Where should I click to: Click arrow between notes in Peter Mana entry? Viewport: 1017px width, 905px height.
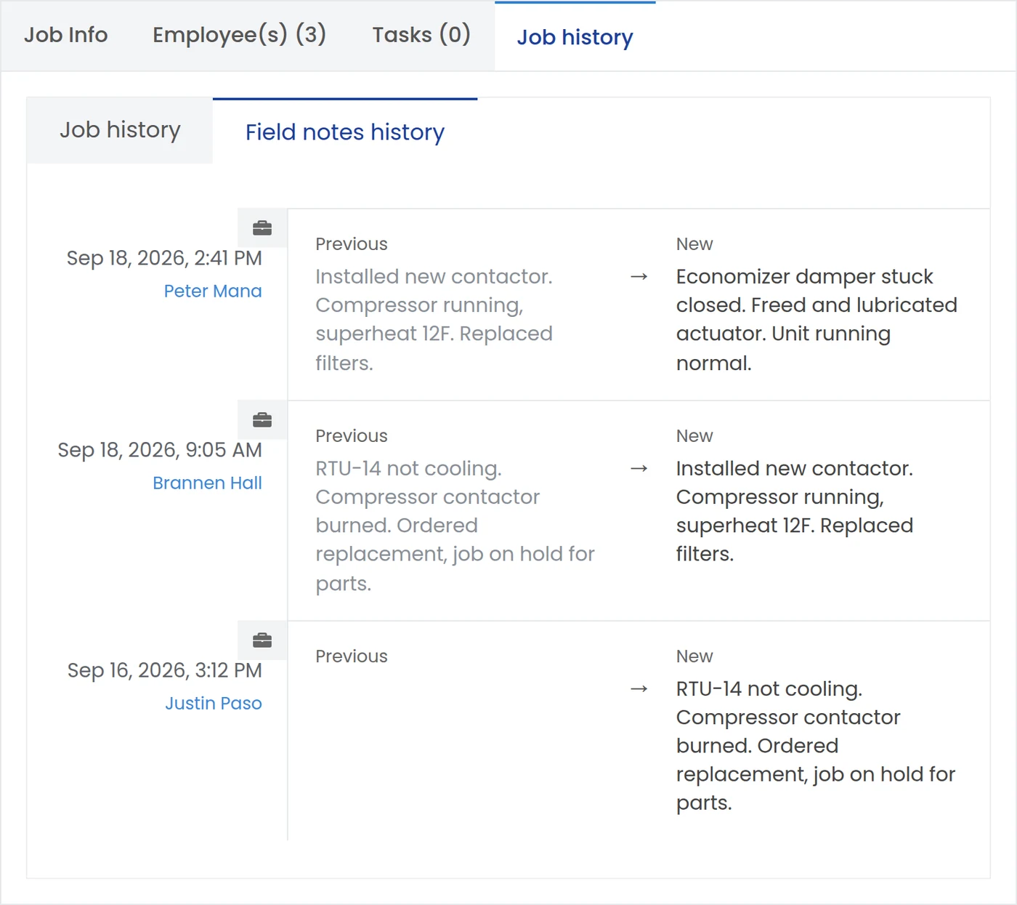coord(639,277)
